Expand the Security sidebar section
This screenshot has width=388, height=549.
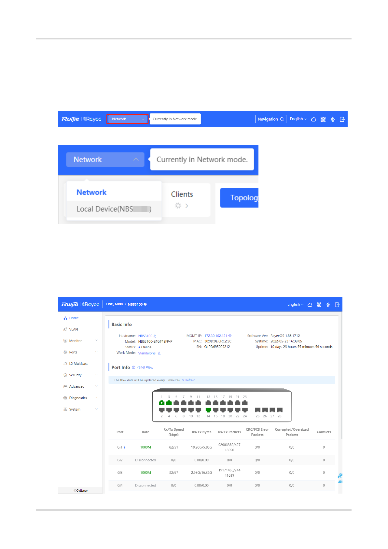tap(80, 375)
